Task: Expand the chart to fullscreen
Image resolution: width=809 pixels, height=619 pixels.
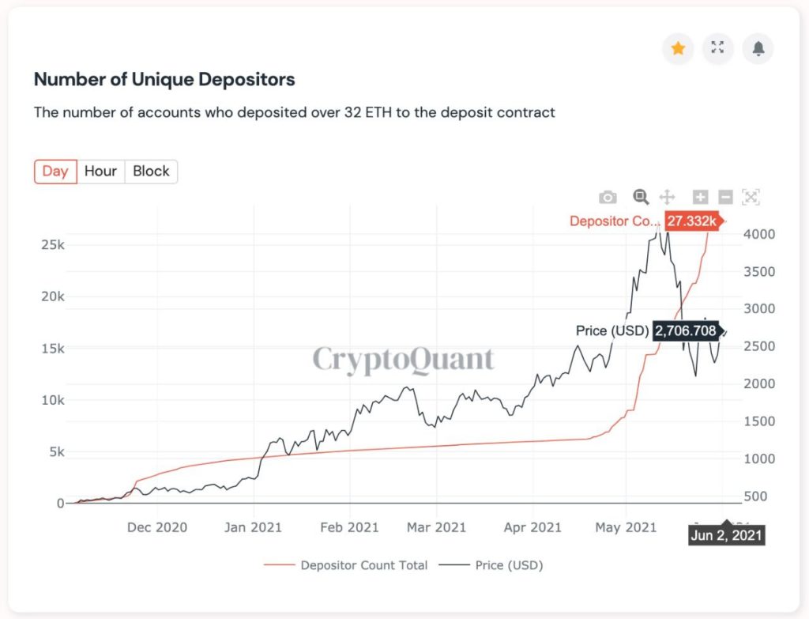Action: pyautogui.click(x=717, y=48)
